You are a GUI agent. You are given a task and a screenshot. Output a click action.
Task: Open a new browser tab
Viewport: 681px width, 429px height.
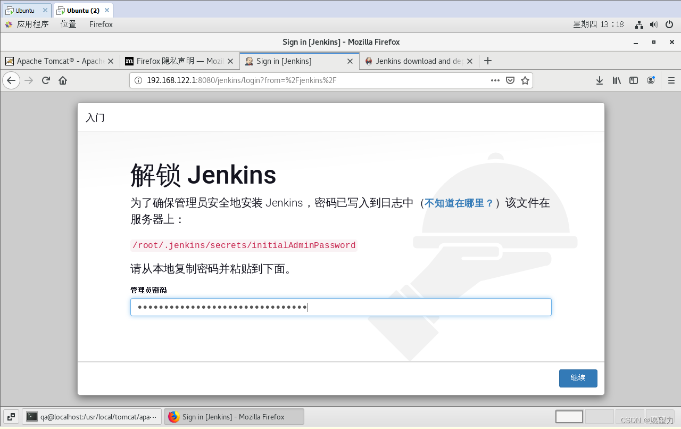point(488,61)
